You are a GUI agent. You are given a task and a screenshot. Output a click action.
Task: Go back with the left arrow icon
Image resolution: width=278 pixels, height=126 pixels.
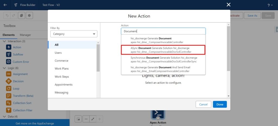pyautogui.click(x=5, y=5)
